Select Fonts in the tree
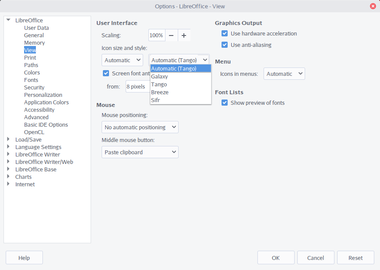Viewport: 380px width, 270px height. point(31,80)
